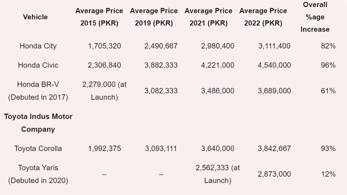This screenshot has width=347, height=195.
Task: Click the Overall %age Increase header
Action: pyautogui.click(x=315, y=17)
